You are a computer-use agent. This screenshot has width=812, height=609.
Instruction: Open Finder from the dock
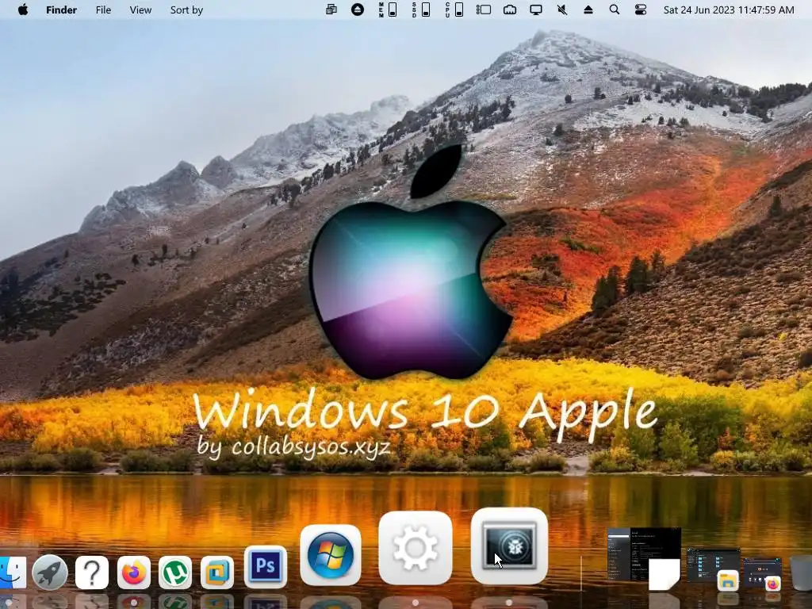(13, 573)
